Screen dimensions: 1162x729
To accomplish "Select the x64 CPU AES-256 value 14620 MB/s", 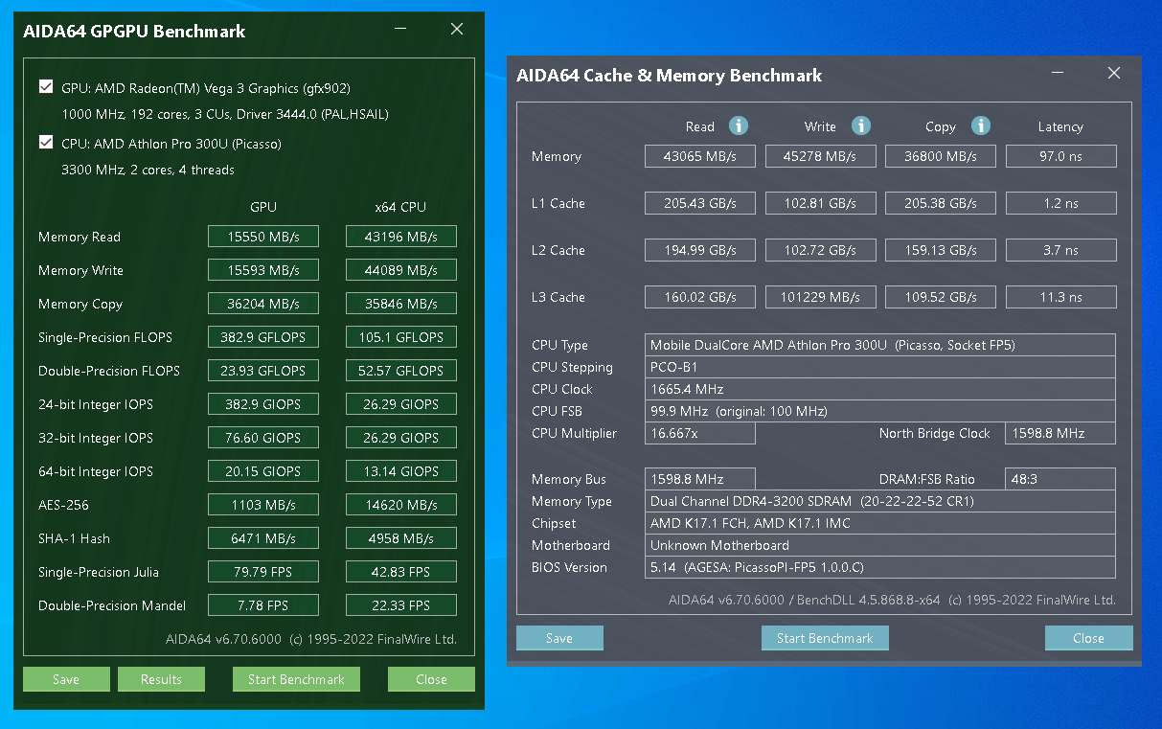I will pyautogui.click(x=401, y=505).
